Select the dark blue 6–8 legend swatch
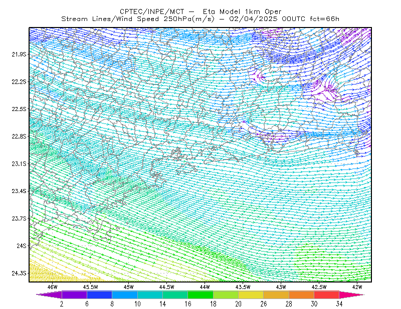 coord(99,294)
